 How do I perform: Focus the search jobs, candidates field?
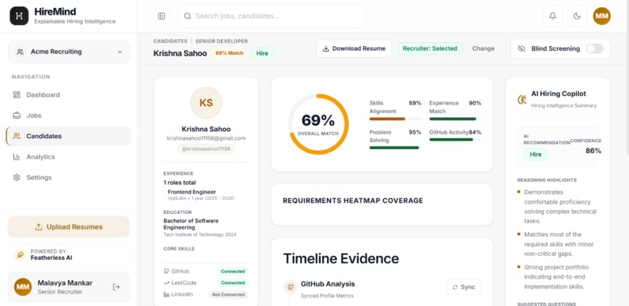pyautogui.click(x=272, y=16)
